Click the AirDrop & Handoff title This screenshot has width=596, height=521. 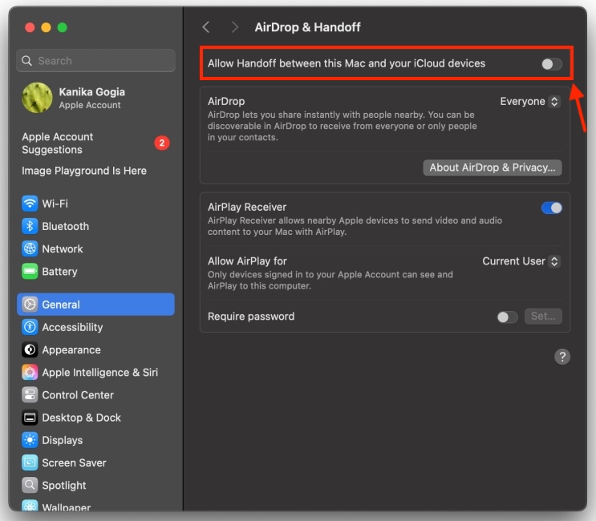click(x=307, y=27)
